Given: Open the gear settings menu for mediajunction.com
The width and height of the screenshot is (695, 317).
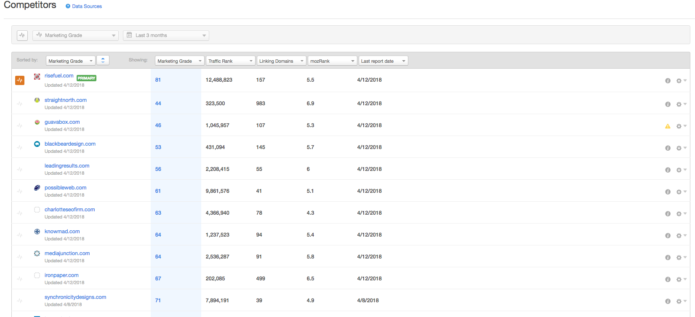Looking at the screenshot, I should click(681, 258).
